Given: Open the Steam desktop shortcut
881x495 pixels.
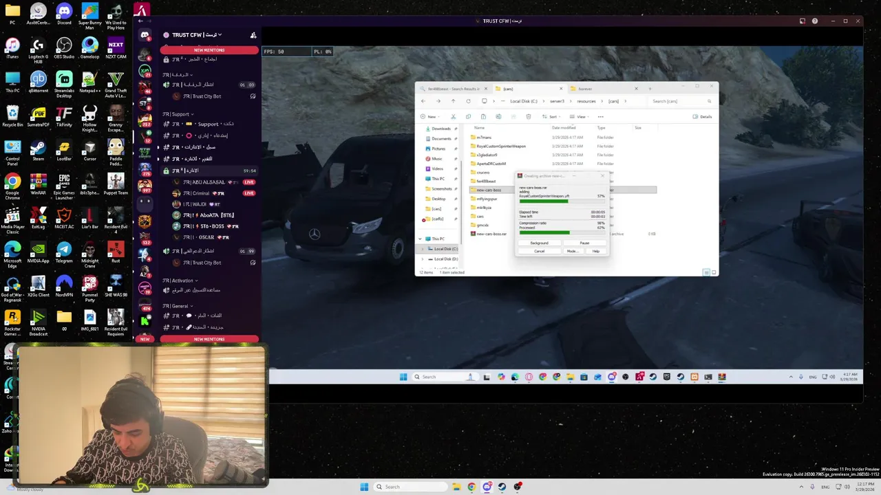Looking at the screenshot, I should click(x=38, y=150).
